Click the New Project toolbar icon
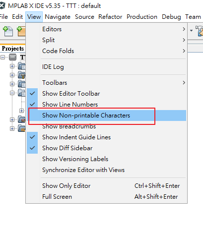The height and width of the screenshot is (231, 203). tap(21, 31)
